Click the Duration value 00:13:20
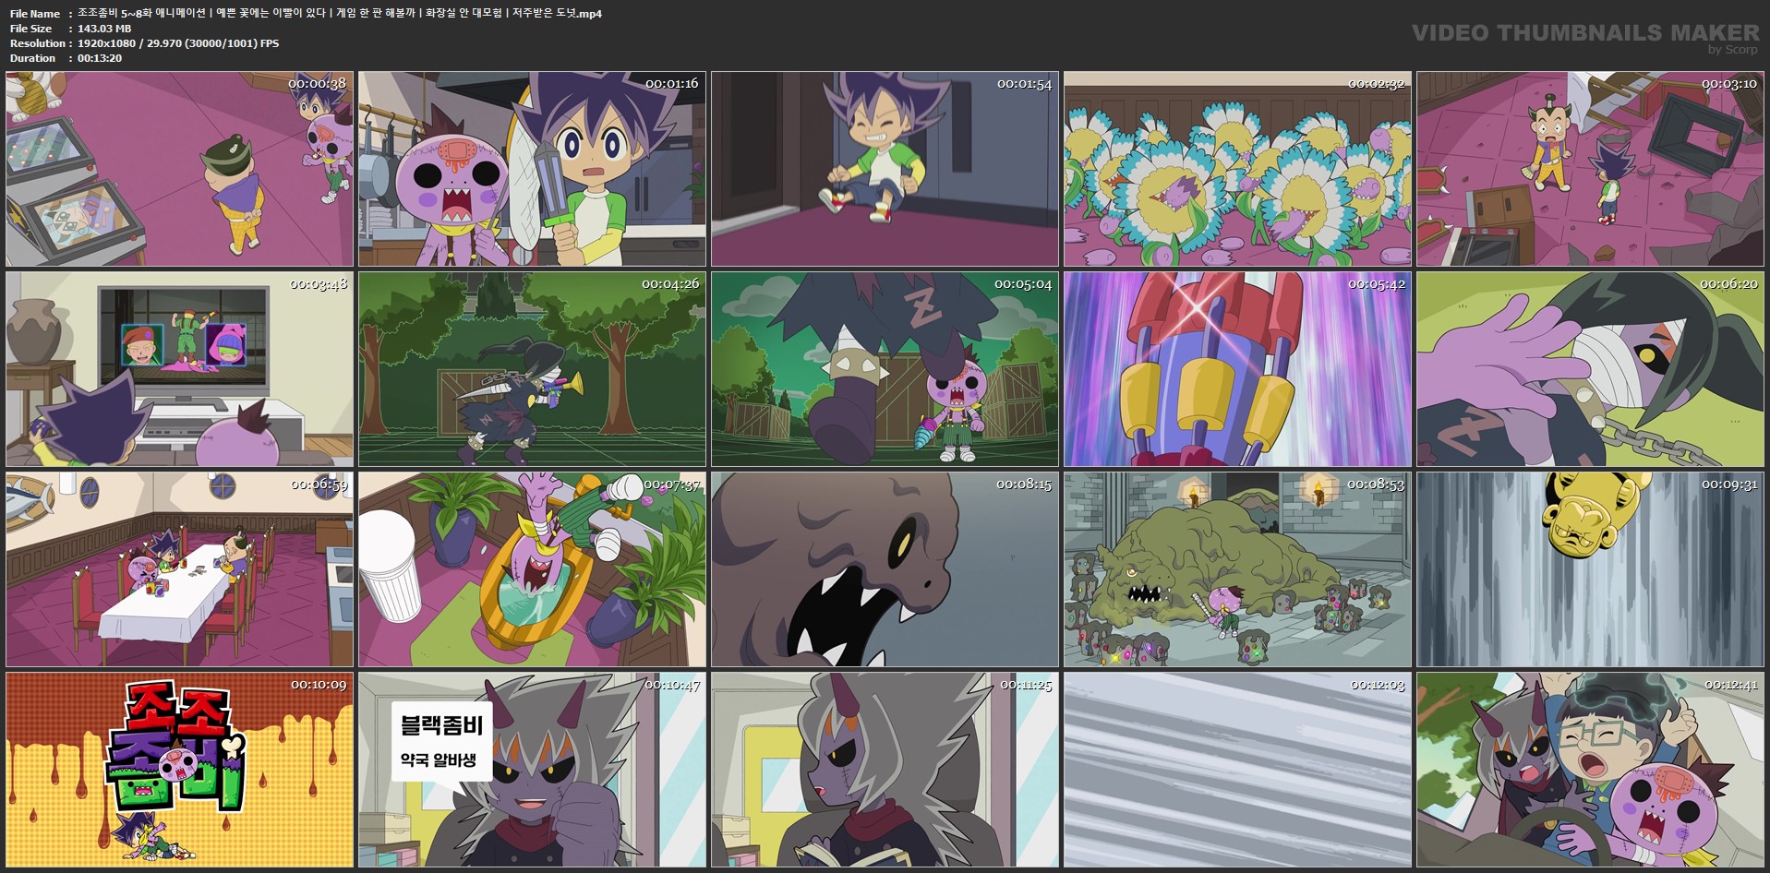The height and width of the screenshot is (873, 1770). tap(100, 58)
